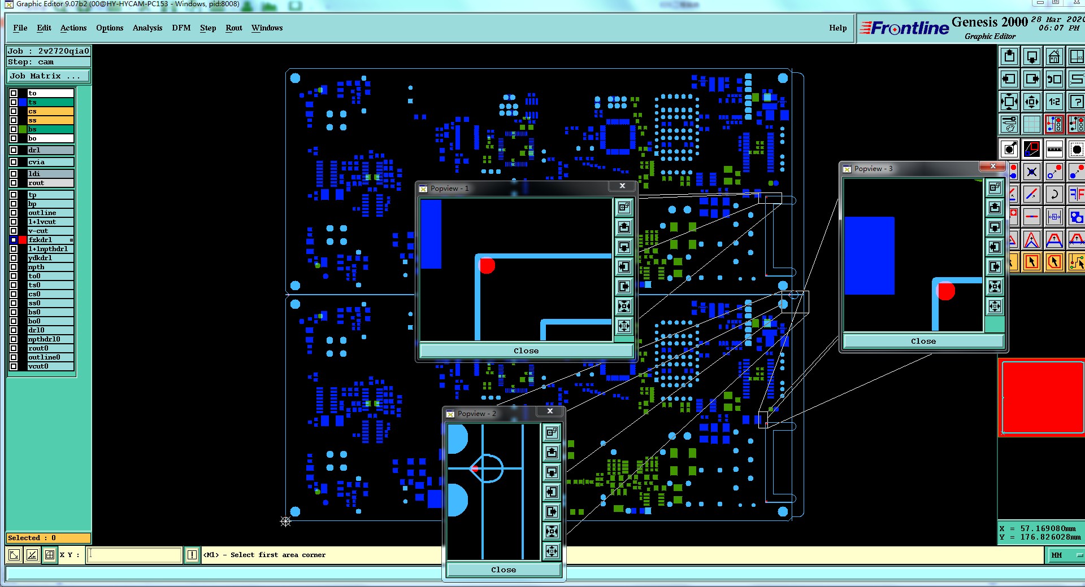The height and width of the screenshot is (587, 1085).
Task: Open the Analysis menu
Action: point(147,28)
